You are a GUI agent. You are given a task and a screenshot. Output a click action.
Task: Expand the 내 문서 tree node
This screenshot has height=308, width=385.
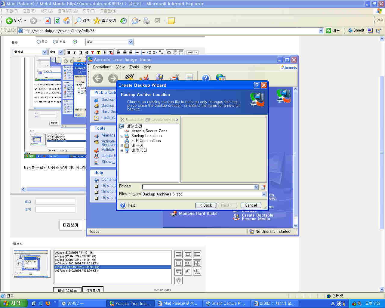click(122, 146)
